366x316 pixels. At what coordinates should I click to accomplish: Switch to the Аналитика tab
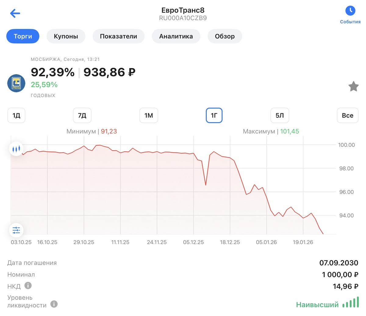[176, 36]
